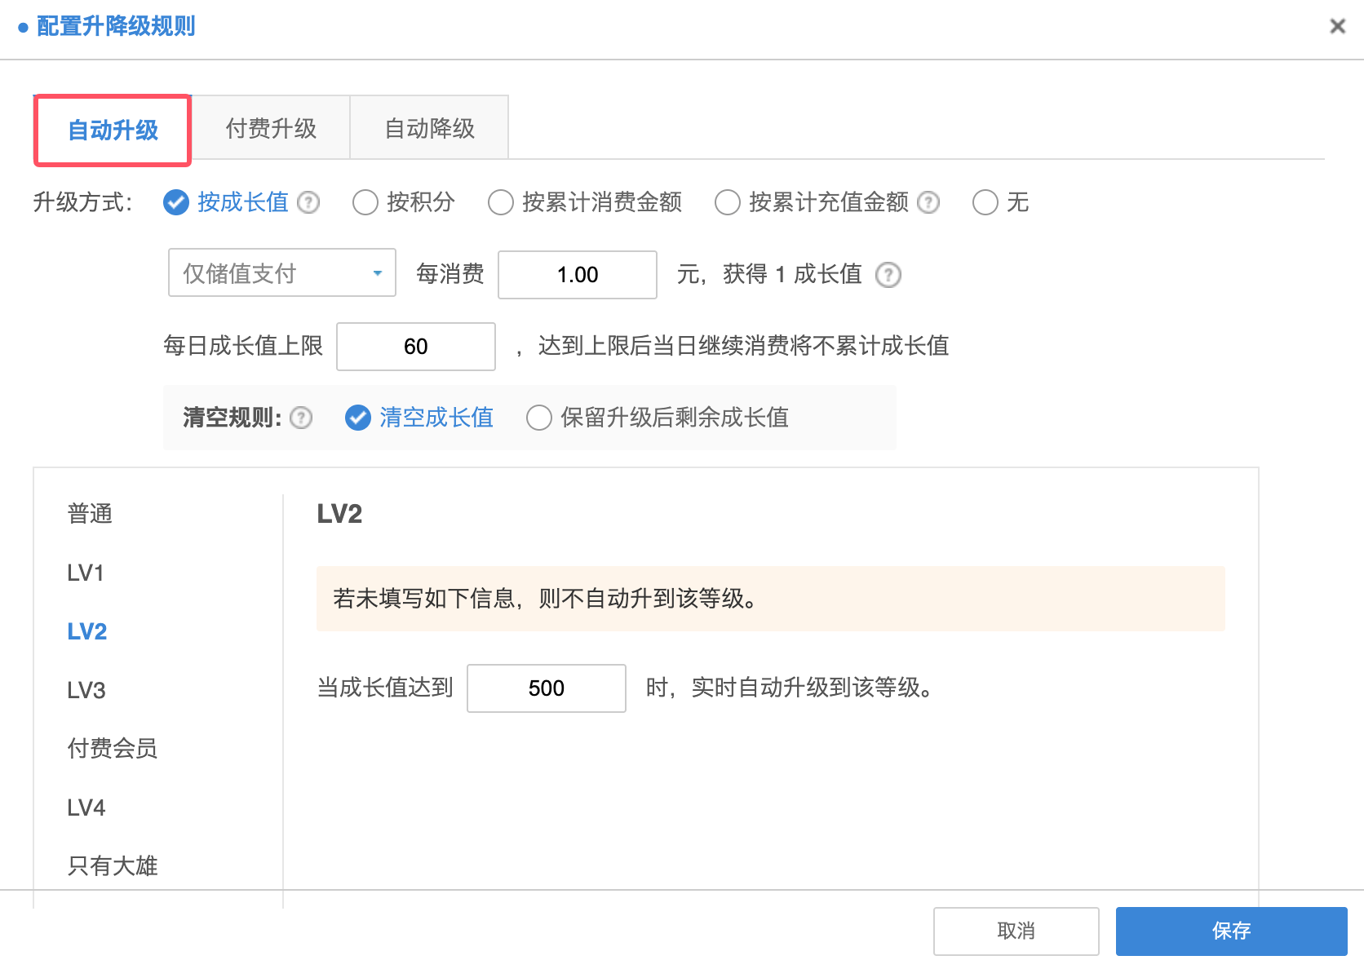
Task: Open the 自动升级 tab
Action: click(113, 131)
